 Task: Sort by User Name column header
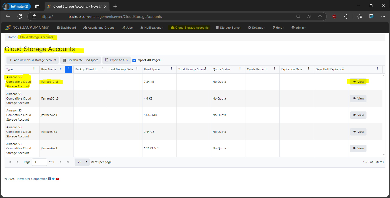49,69
